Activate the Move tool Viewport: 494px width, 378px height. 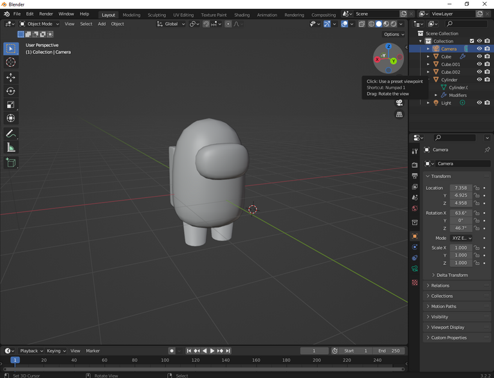pos(11,78)
